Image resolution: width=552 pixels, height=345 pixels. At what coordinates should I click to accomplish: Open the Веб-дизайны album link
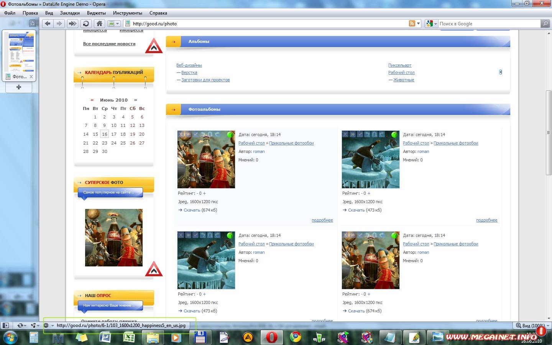189,65
